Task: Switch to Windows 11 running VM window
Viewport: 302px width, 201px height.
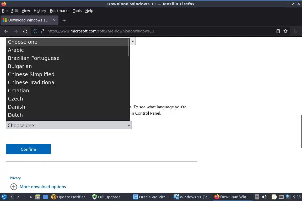Action: click(x=192, y=197)
